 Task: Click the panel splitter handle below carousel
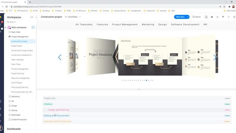139,89
